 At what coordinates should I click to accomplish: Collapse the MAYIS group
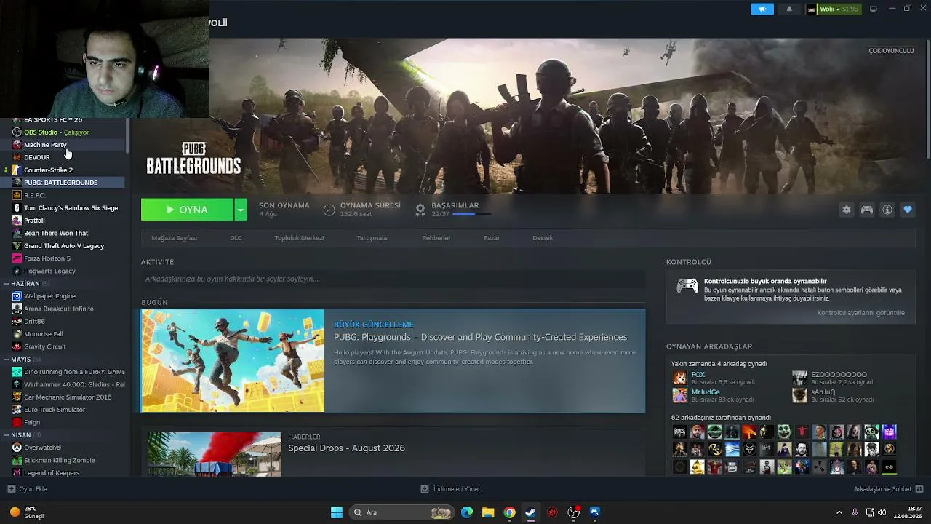point(6,360)
